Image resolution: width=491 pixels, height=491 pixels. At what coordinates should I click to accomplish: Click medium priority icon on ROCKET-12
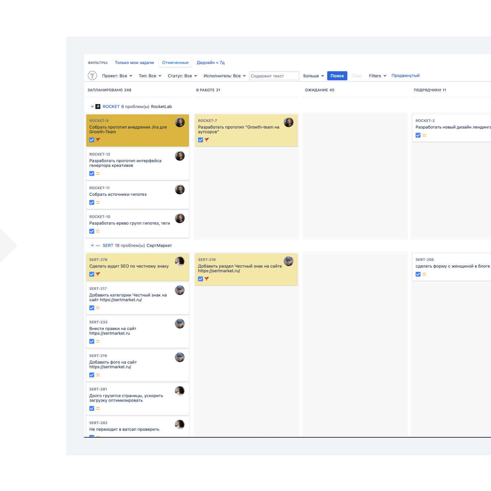(98, 174)
